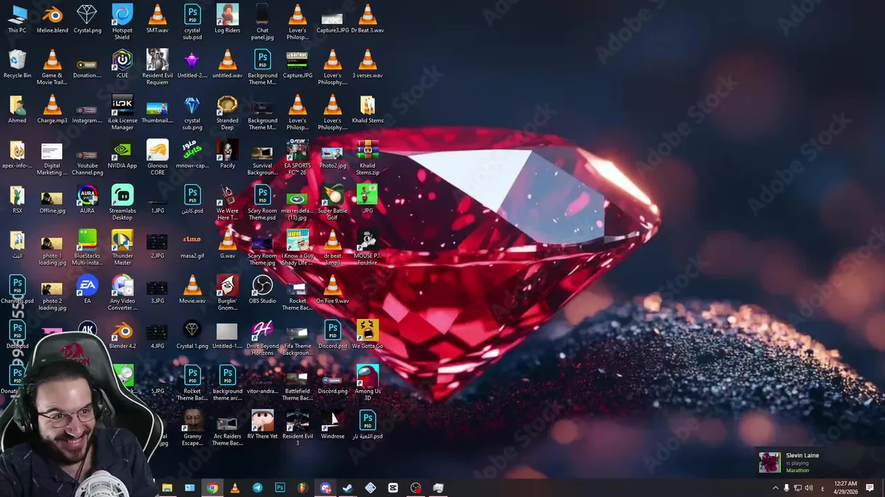The image size is (885, 497).
Task: Open Telegram from the taskbar
Action: (x=257, y=488)
